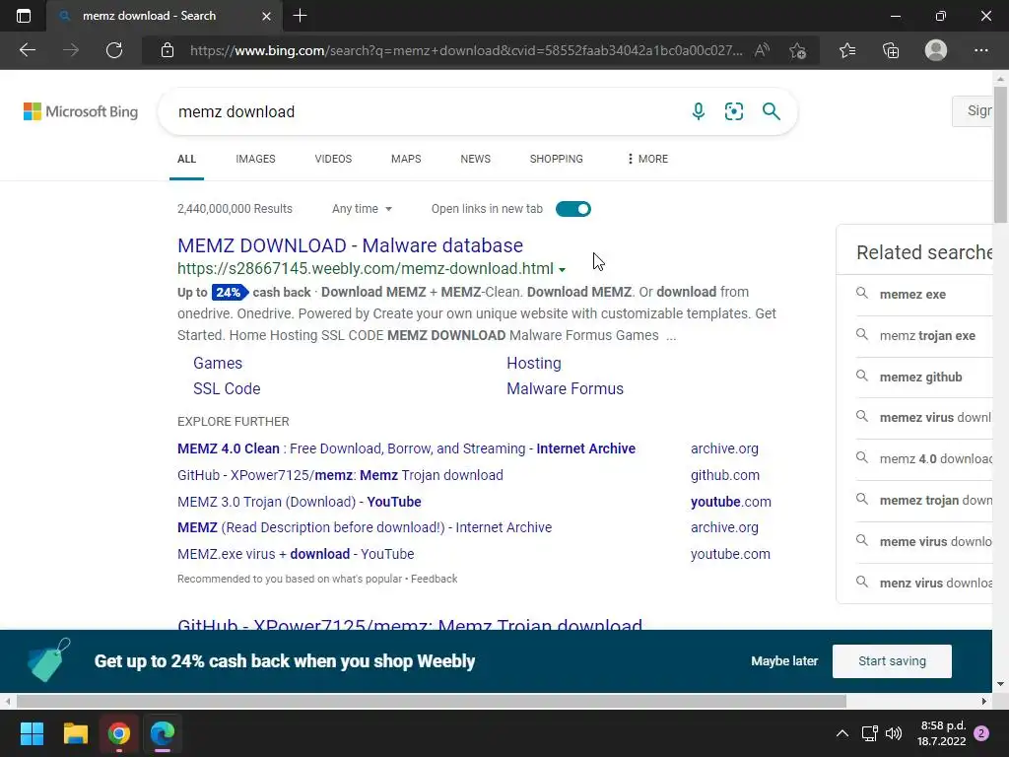Switch to the VIDEOS tab

click(333, 159)
